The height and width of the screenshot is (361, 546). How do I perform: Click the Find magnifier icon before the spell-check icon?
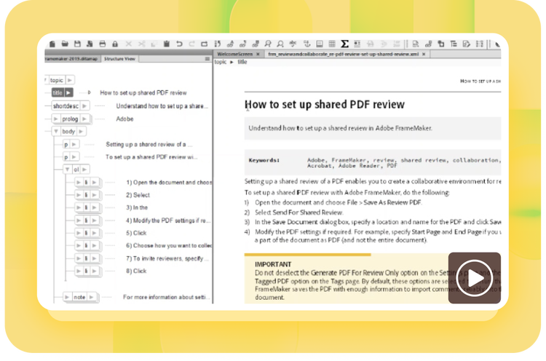[x=280, y=44]
